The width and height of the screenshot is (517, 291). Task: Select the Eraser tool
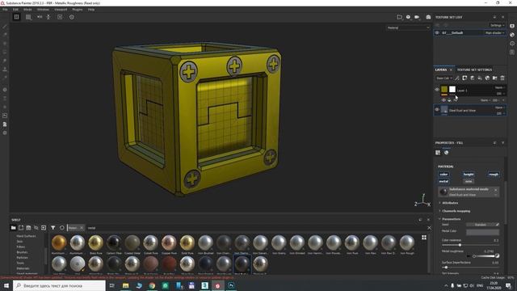tap(5, 35)
